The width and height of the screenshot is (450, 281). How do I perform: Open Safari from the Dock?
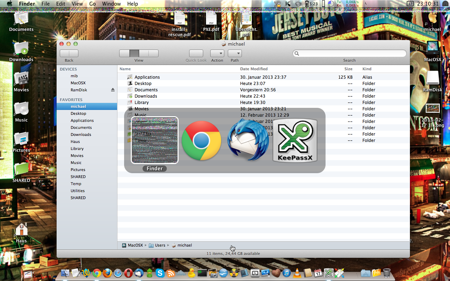pyautogui.click(x=118, y=273)
